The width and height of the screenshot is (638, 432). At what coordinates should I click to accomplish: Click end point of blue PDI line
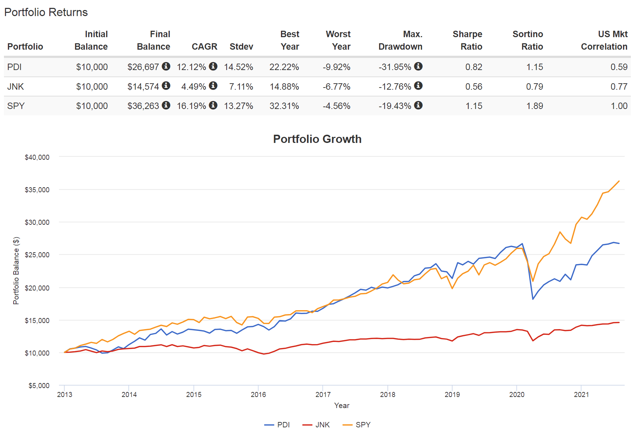point(619,243)
